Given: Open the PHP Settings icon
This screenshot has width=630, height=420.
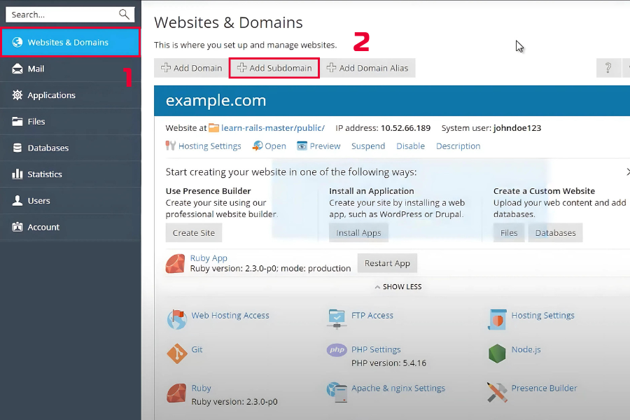Looking at the screenshot, I should tap(337, 351).
